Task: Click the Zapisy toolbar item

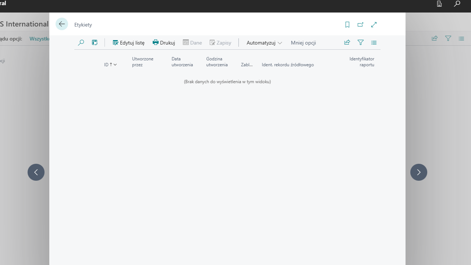Action: point(220,43)
